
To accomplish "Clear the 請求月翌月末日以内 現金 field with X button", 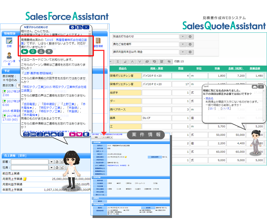I will coord(190,52).
